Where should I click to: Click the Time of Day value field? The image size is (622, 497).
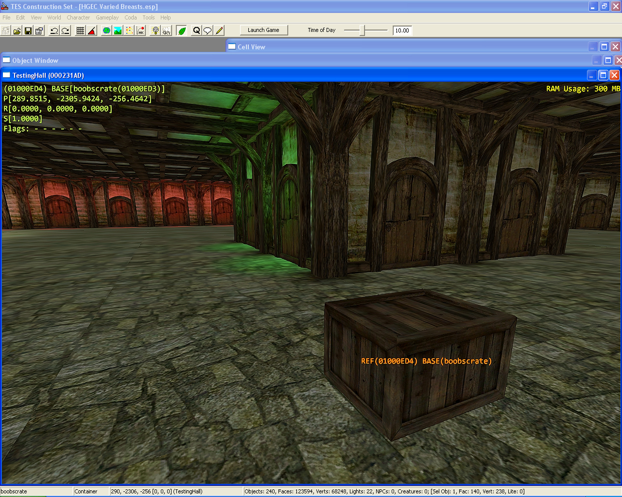pyautogui.click(x=402, y=31)
